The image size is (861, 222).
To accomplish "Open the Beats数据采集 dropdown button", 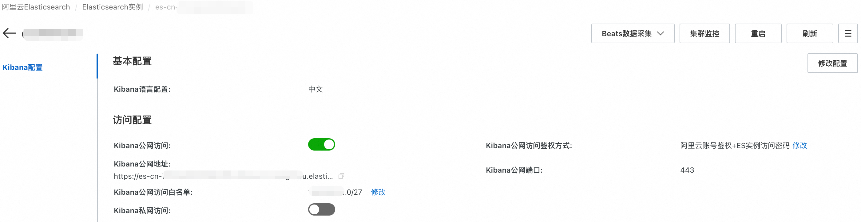I will [x=633, y=33].
